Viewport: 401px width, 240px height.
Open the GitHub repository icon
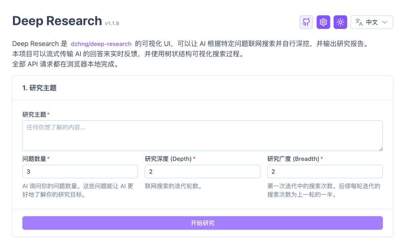tap(306, 22)
